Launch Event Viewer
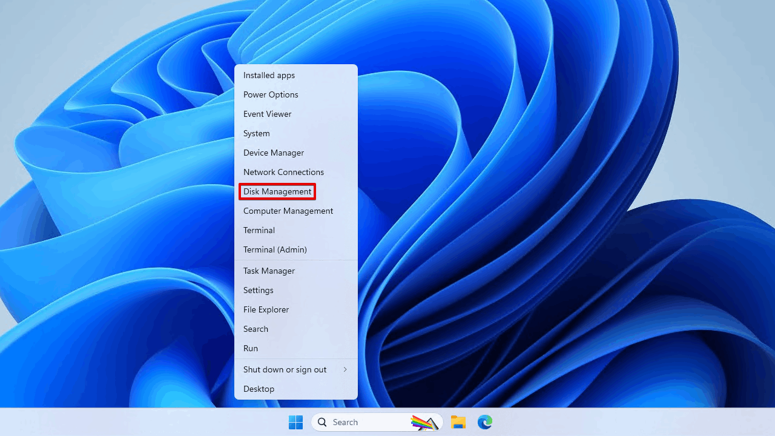775x436 pixels. click(267, 114)
